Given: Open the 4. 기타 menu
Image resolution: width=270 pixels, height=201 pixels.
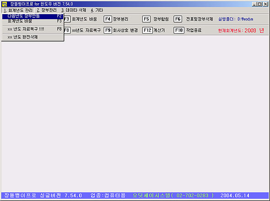Looking at the screenshot, I should 97,11.
